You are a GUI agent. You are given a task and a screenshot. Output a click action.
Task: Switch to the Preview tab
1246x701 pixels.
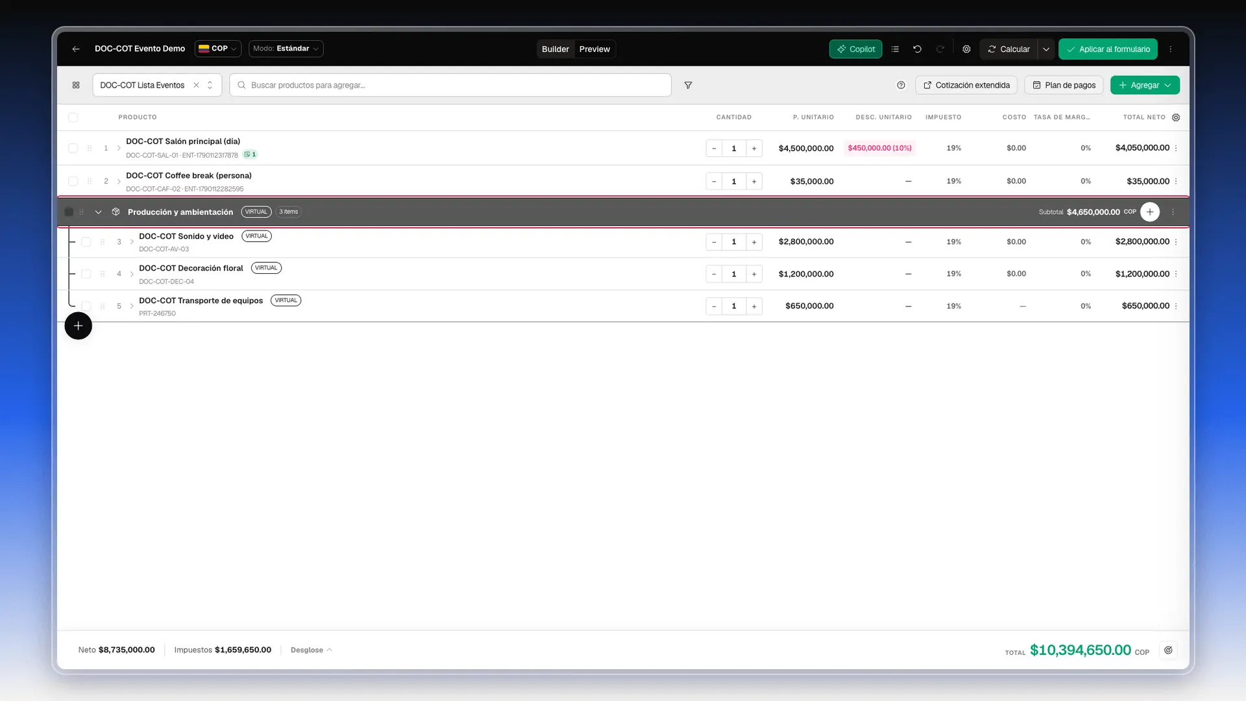(x=594, y=49)
